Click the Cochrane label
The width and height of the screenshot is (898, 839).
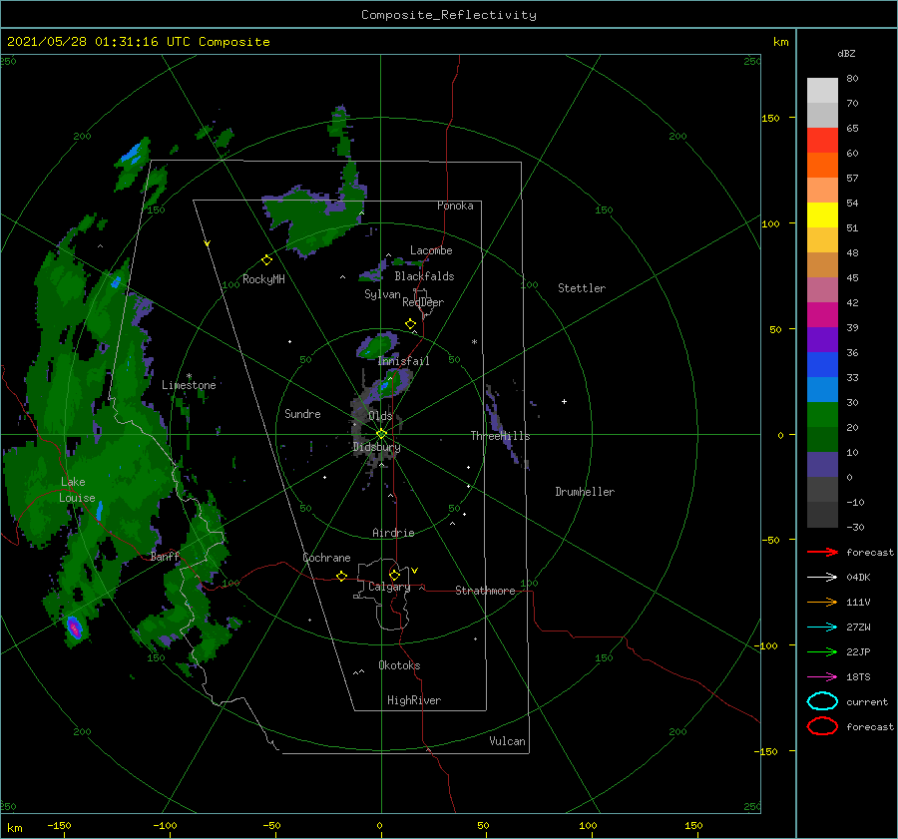tap(326, 558)
